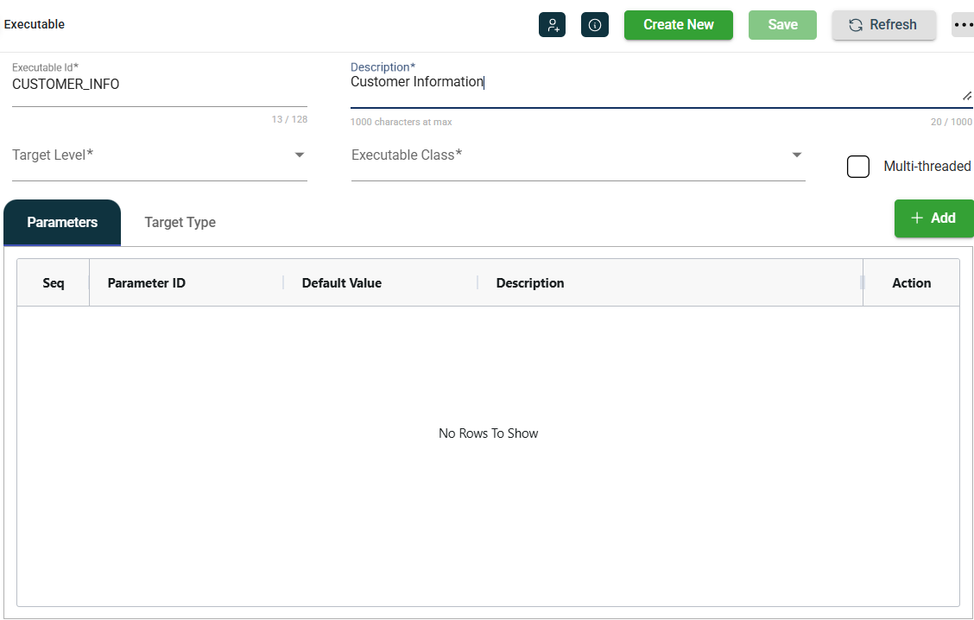Image resolution: width=974 pixels, height=620 pixels.
Task: Sort by Parameter ID column header
Action: (146, 283)
